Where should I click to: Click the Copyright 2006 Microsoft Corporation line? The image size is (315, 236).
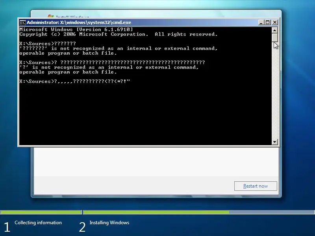tap(119, 34)
